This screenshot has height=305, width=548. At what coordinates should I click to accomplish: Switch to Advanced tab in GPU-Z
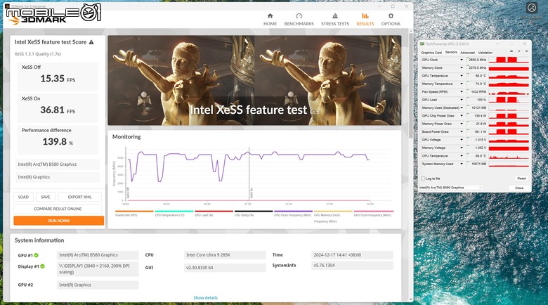467,53
